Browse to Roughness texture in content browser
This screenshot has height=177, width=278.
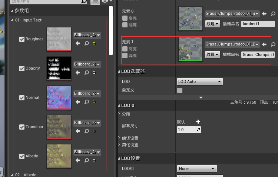(86, 43)
